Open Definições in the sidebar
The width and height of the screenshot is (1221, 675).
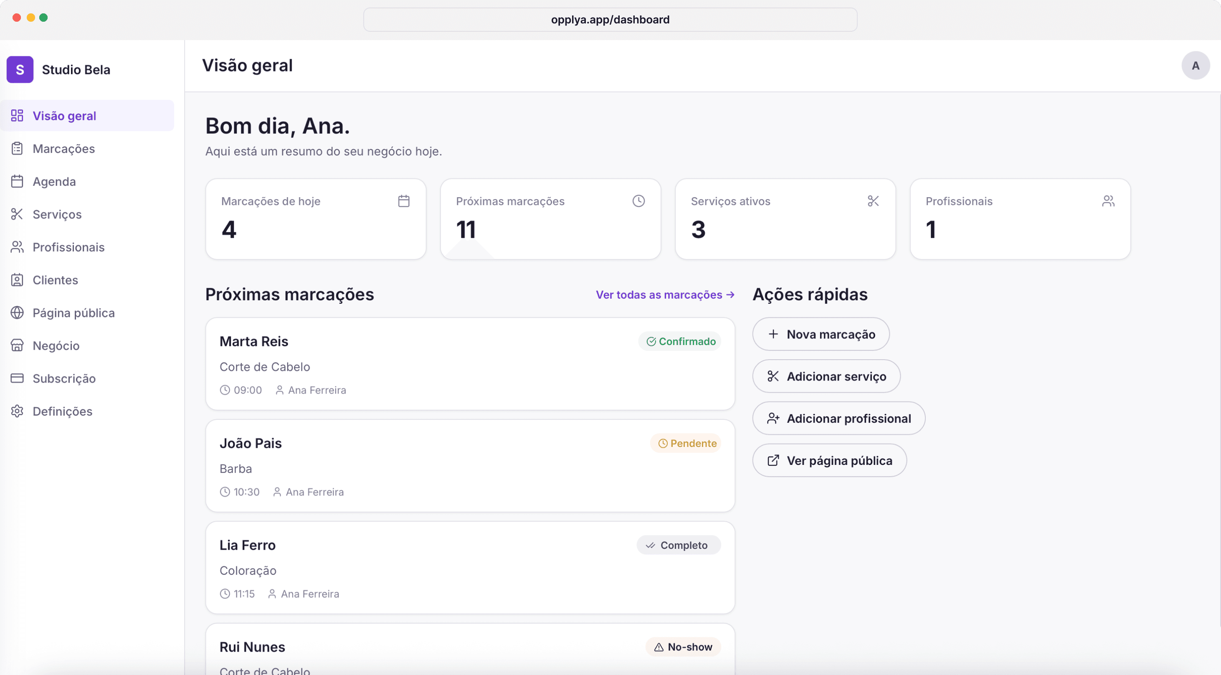coord(87,411)
